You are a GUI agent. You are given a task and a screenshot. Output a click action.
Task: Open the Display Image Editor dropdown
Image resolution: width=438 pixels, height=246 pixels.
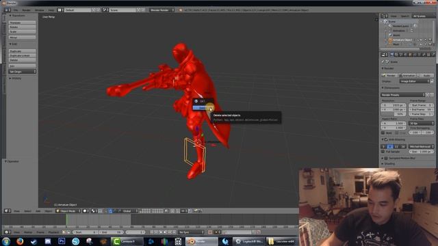point(415,81)
